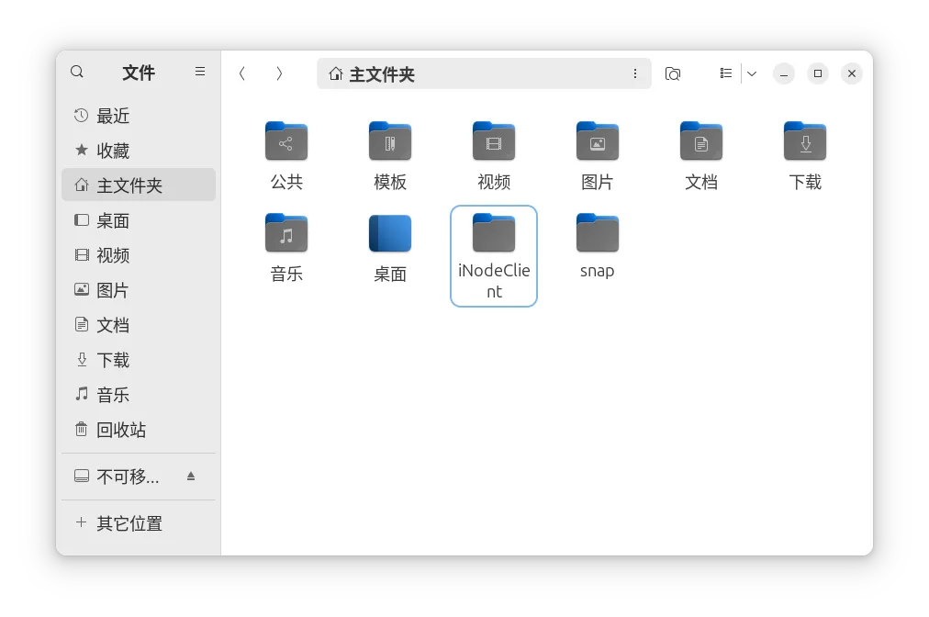Open 其它位置 in the sidebar
The height and width of the screenshot is (617, 929).
129,523
